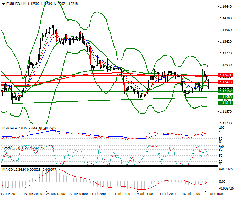Click the RSI 70 level scale label
Image resolution: width=234 pixels, height=198 pixels.
click(221, 131)
